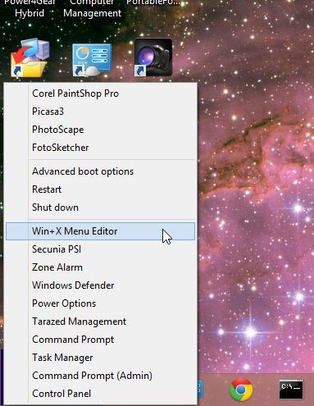Launch Secunia PSI from menu
This screenshot has width=314, height=406.
tap(101, 249)
